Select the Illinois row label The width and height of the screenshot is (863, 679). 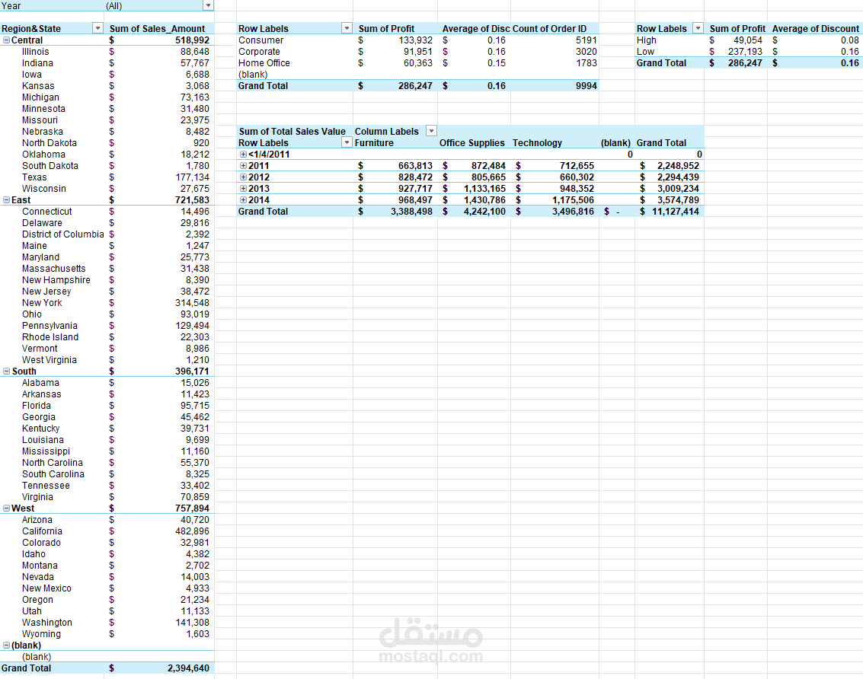click(35, 52)
